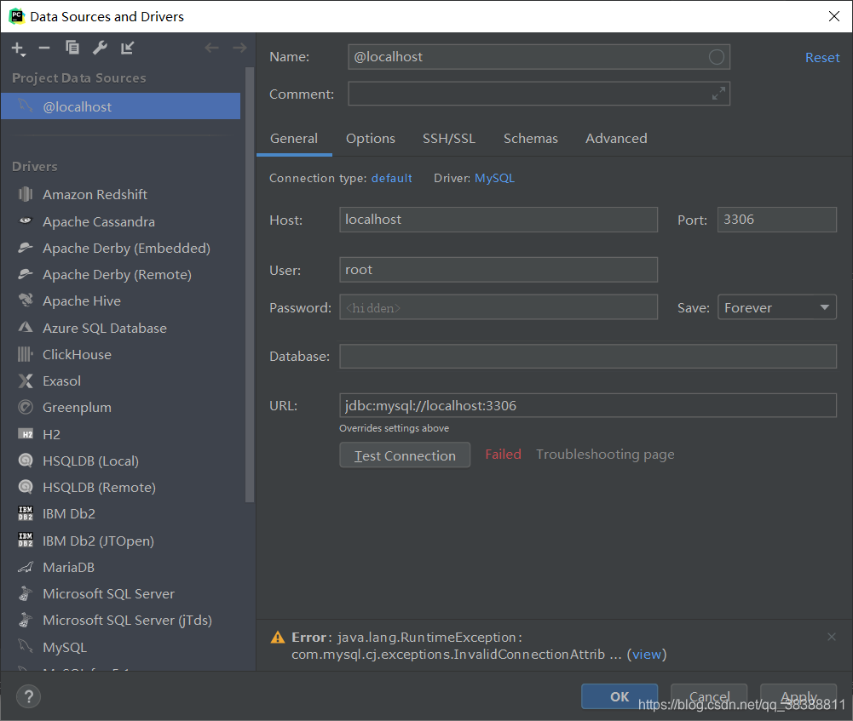The width and height of the screenshot is (853, 721).
Task: Open the Advanced tab
Action: (x=616, y=139)
